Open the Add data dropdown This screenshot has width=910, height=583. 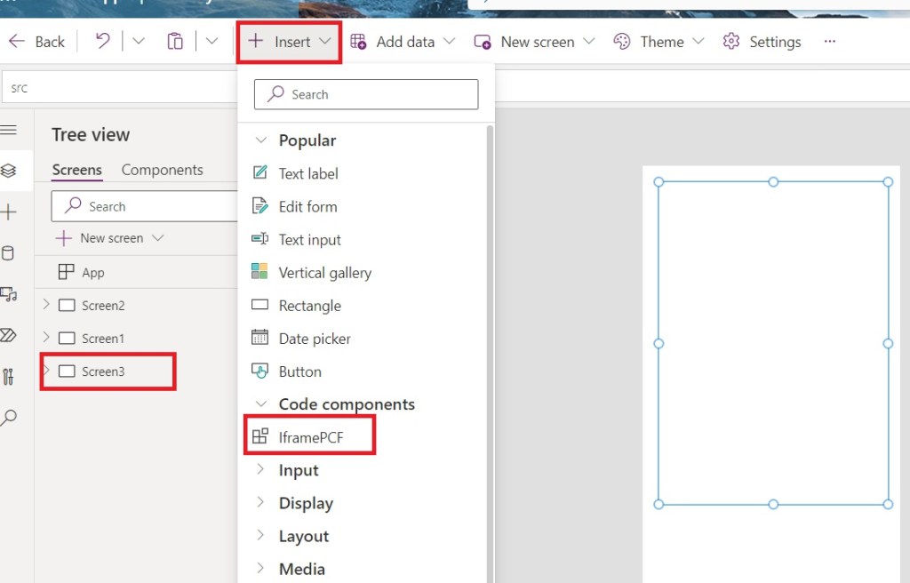click(x=403, y=42)
